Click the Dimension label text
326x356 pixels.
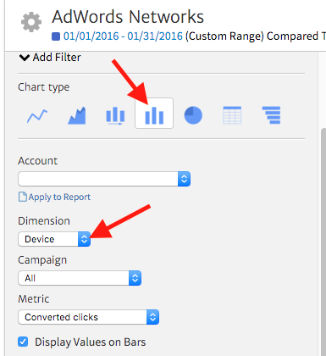[x=44, y=221]
